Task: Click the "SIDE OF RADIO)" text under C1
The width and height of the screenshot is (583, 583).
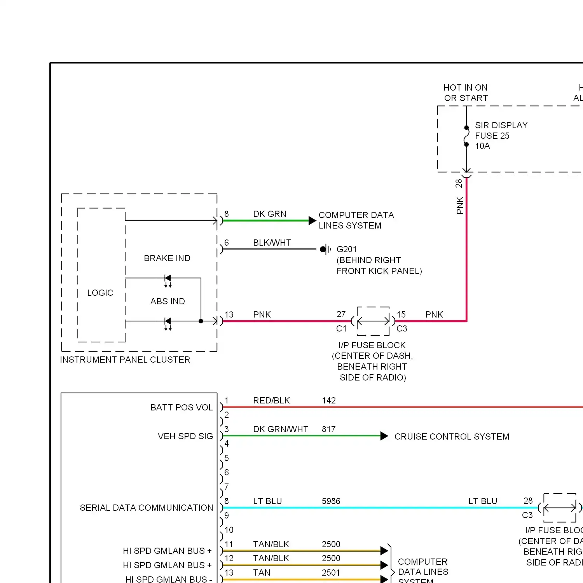Action: point(373,378)
